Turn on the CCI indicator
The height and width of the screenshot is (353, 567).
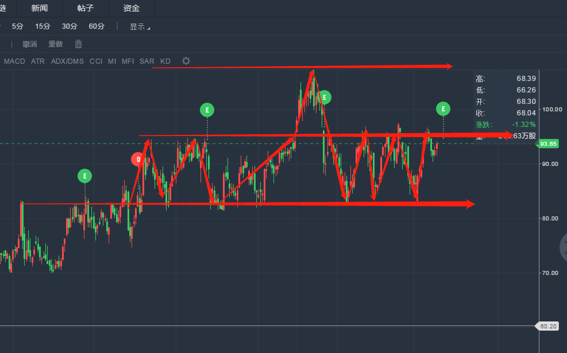pos(96,61)
